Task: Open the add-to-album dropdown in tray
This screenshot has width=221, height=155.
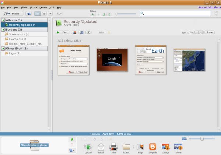Action: tap(72, 151)
